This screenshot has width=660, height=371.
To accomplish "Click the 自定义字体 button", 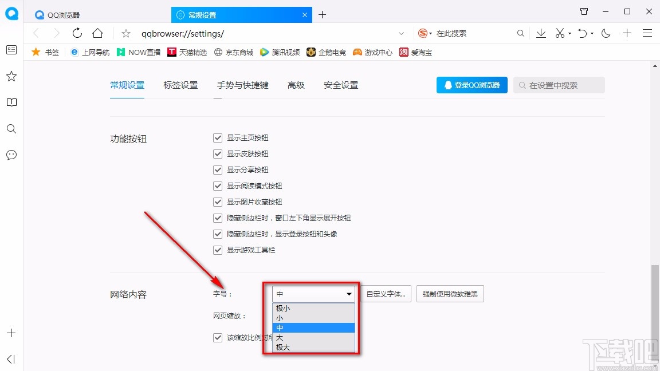I will 386,293.
